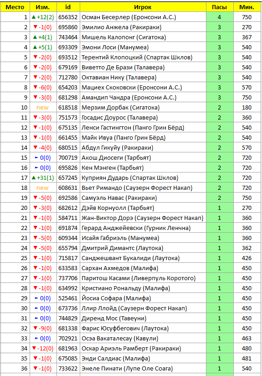Click the red -12(0) arrow in Оскар Ариэль Рамберт's row

coord(34,348)
